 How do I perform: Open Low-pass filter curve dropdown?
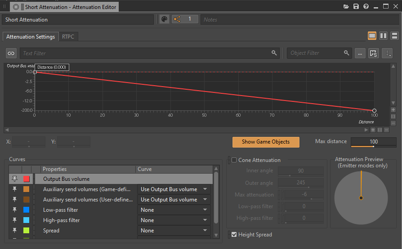(174, 210)
